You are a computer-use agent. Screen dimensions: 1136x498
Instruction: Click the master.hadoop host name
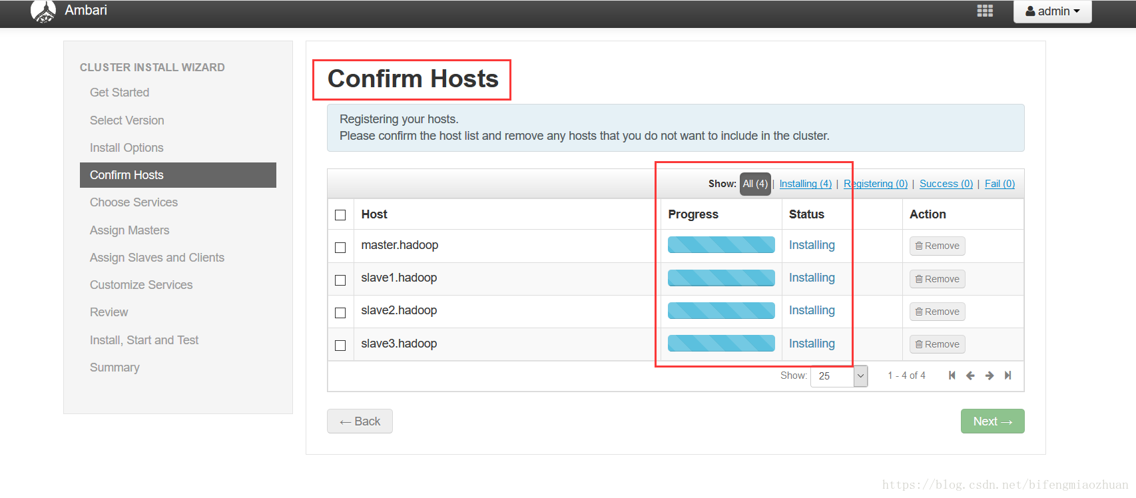[400, 245]
